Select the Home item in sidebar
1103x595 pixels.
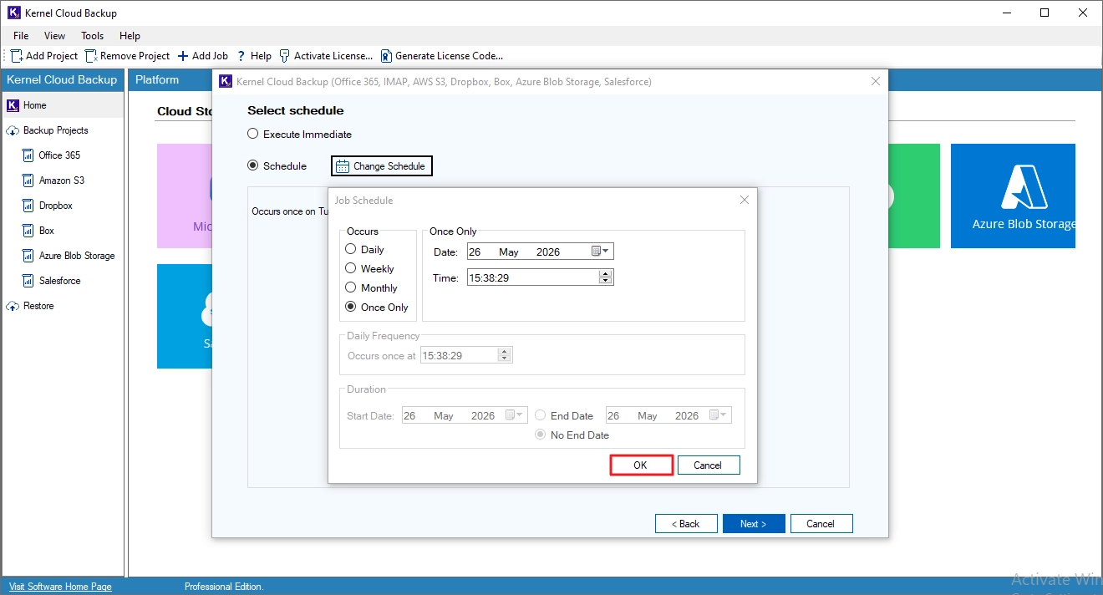63,105
